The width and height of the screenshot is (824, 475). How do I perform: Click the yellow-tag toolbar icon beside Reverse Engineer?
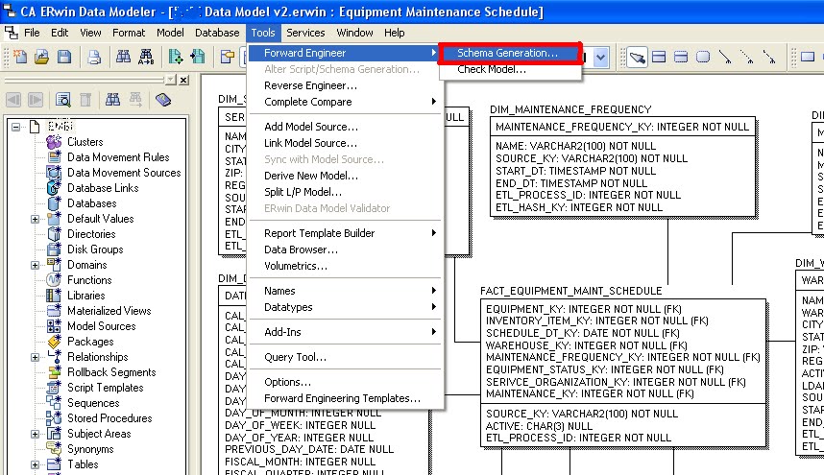227,57
